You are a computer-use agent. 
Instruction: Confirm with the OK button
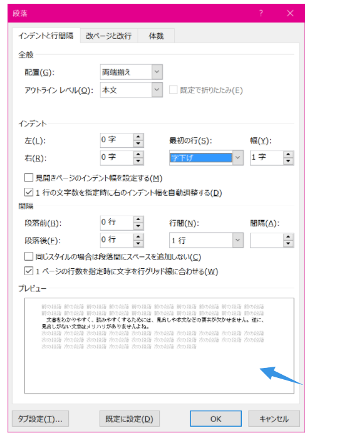215,419
